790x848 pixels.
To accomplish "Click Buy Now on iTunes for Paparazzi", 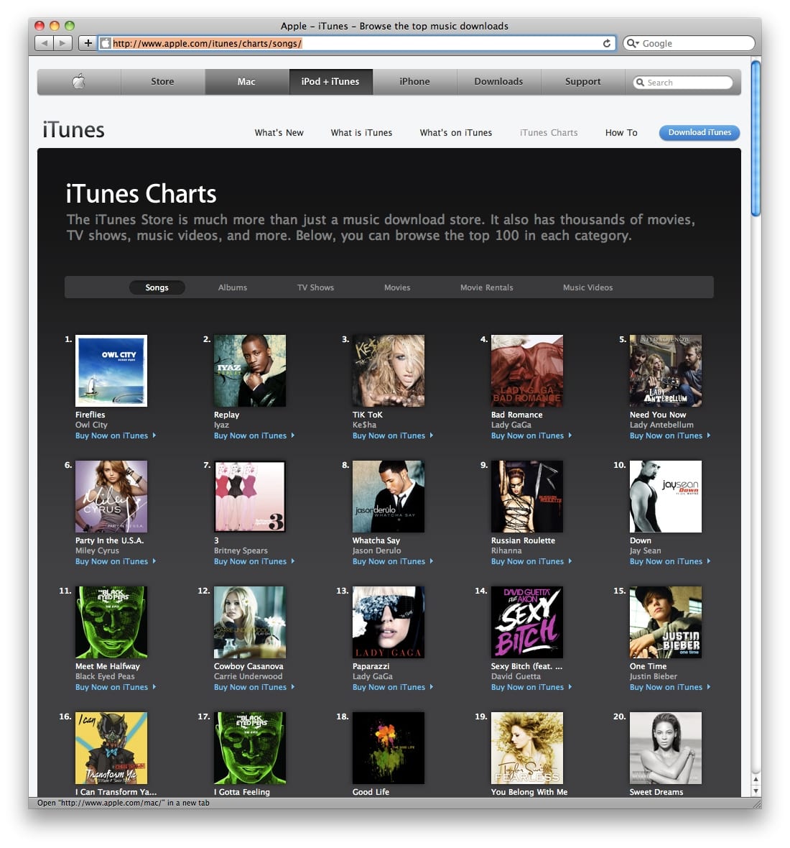I will click(x=393, y=687).
